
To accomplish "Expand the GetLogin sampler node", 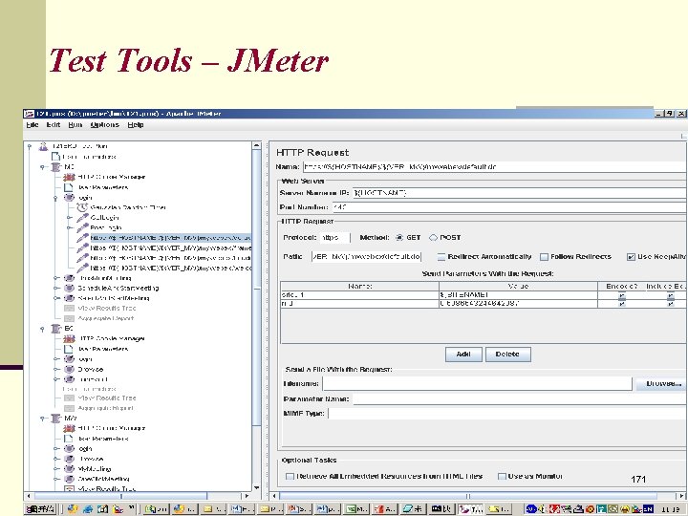I will (x=70, y=218).
